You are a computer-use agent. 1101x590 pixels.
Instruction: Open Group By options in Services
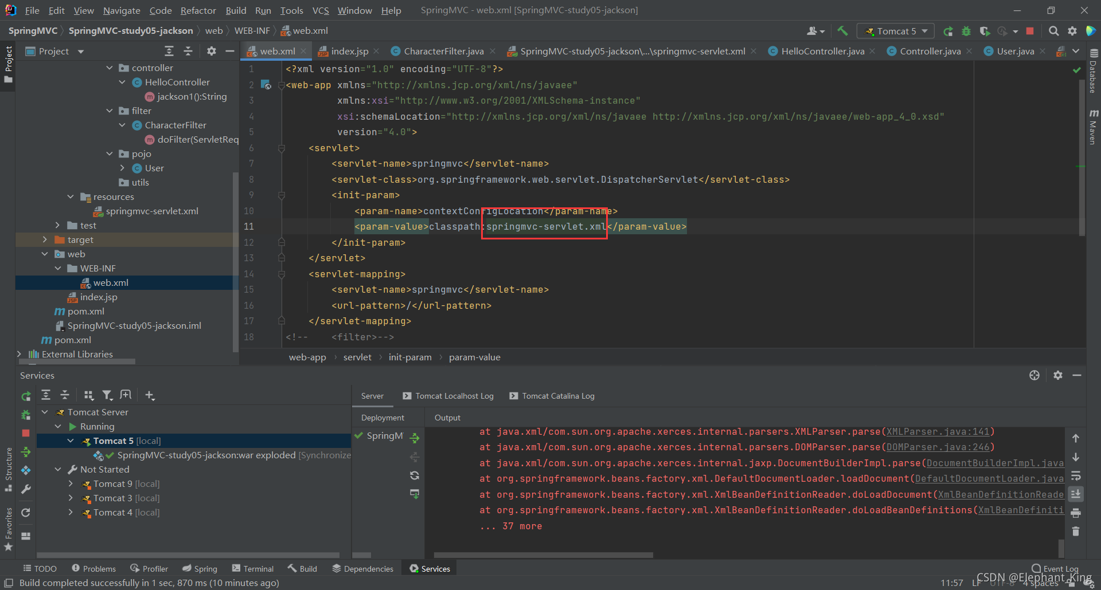[x=88, y=395]
